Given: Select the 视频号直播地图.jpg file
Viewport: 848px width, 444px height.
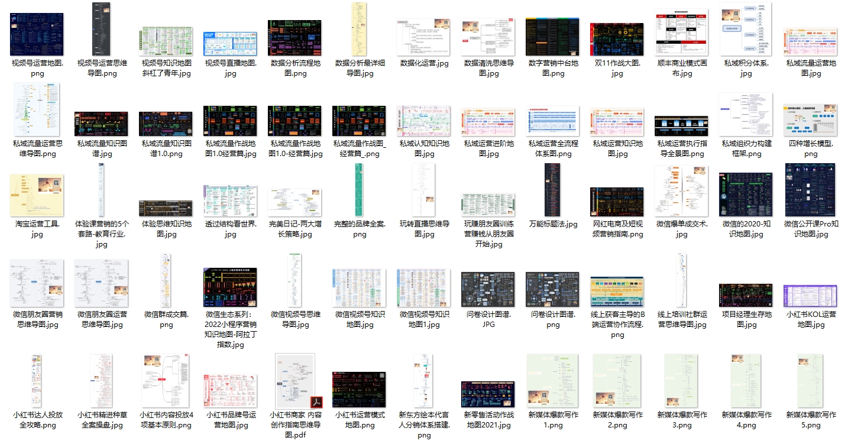Looking at the screenshot, I should 230,44.
